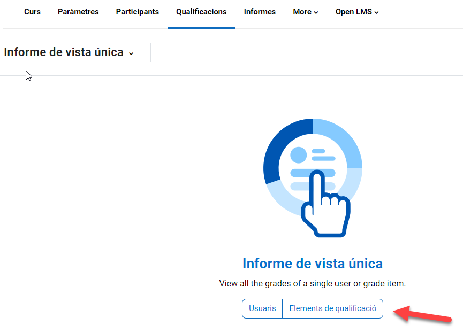Expand the chevron beside Open LMS
The height and width of the screenshot is (333, 463).
[x=376, y=12]
